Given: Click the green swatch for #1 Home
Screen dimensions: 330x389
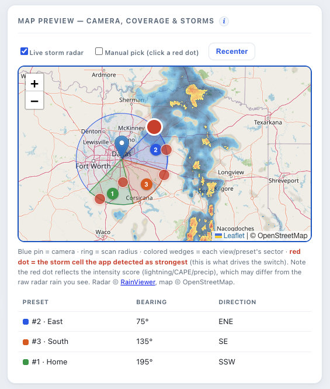Looking at the screenshot, I should [x=26, y=362].
